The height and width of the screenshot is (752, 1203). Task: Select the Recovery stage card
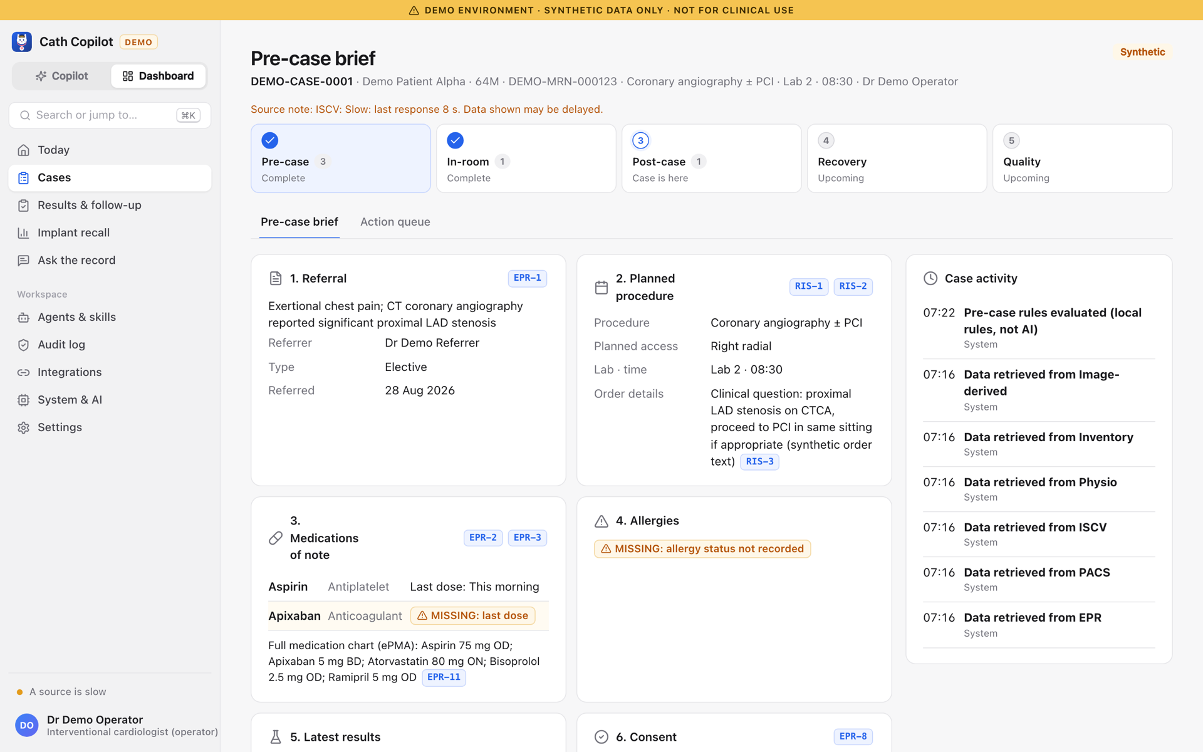click(x=897, y=158)
